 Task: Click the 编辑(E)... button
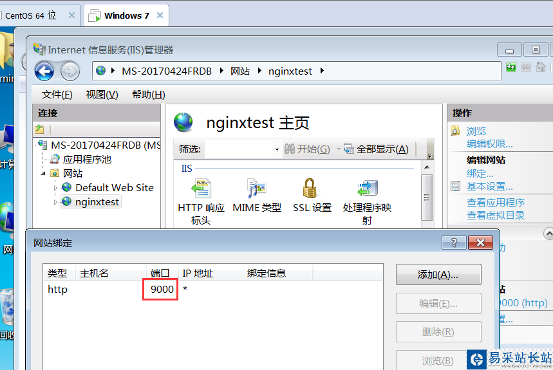pyautogui.click(x=438, y=304)
